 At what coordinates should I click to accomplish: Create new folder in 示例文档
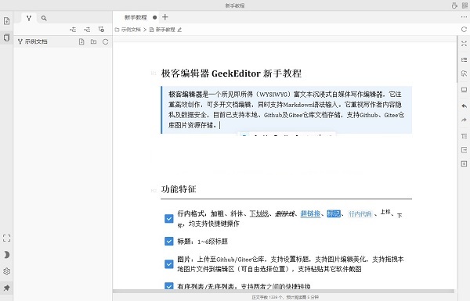pos(93,41)
